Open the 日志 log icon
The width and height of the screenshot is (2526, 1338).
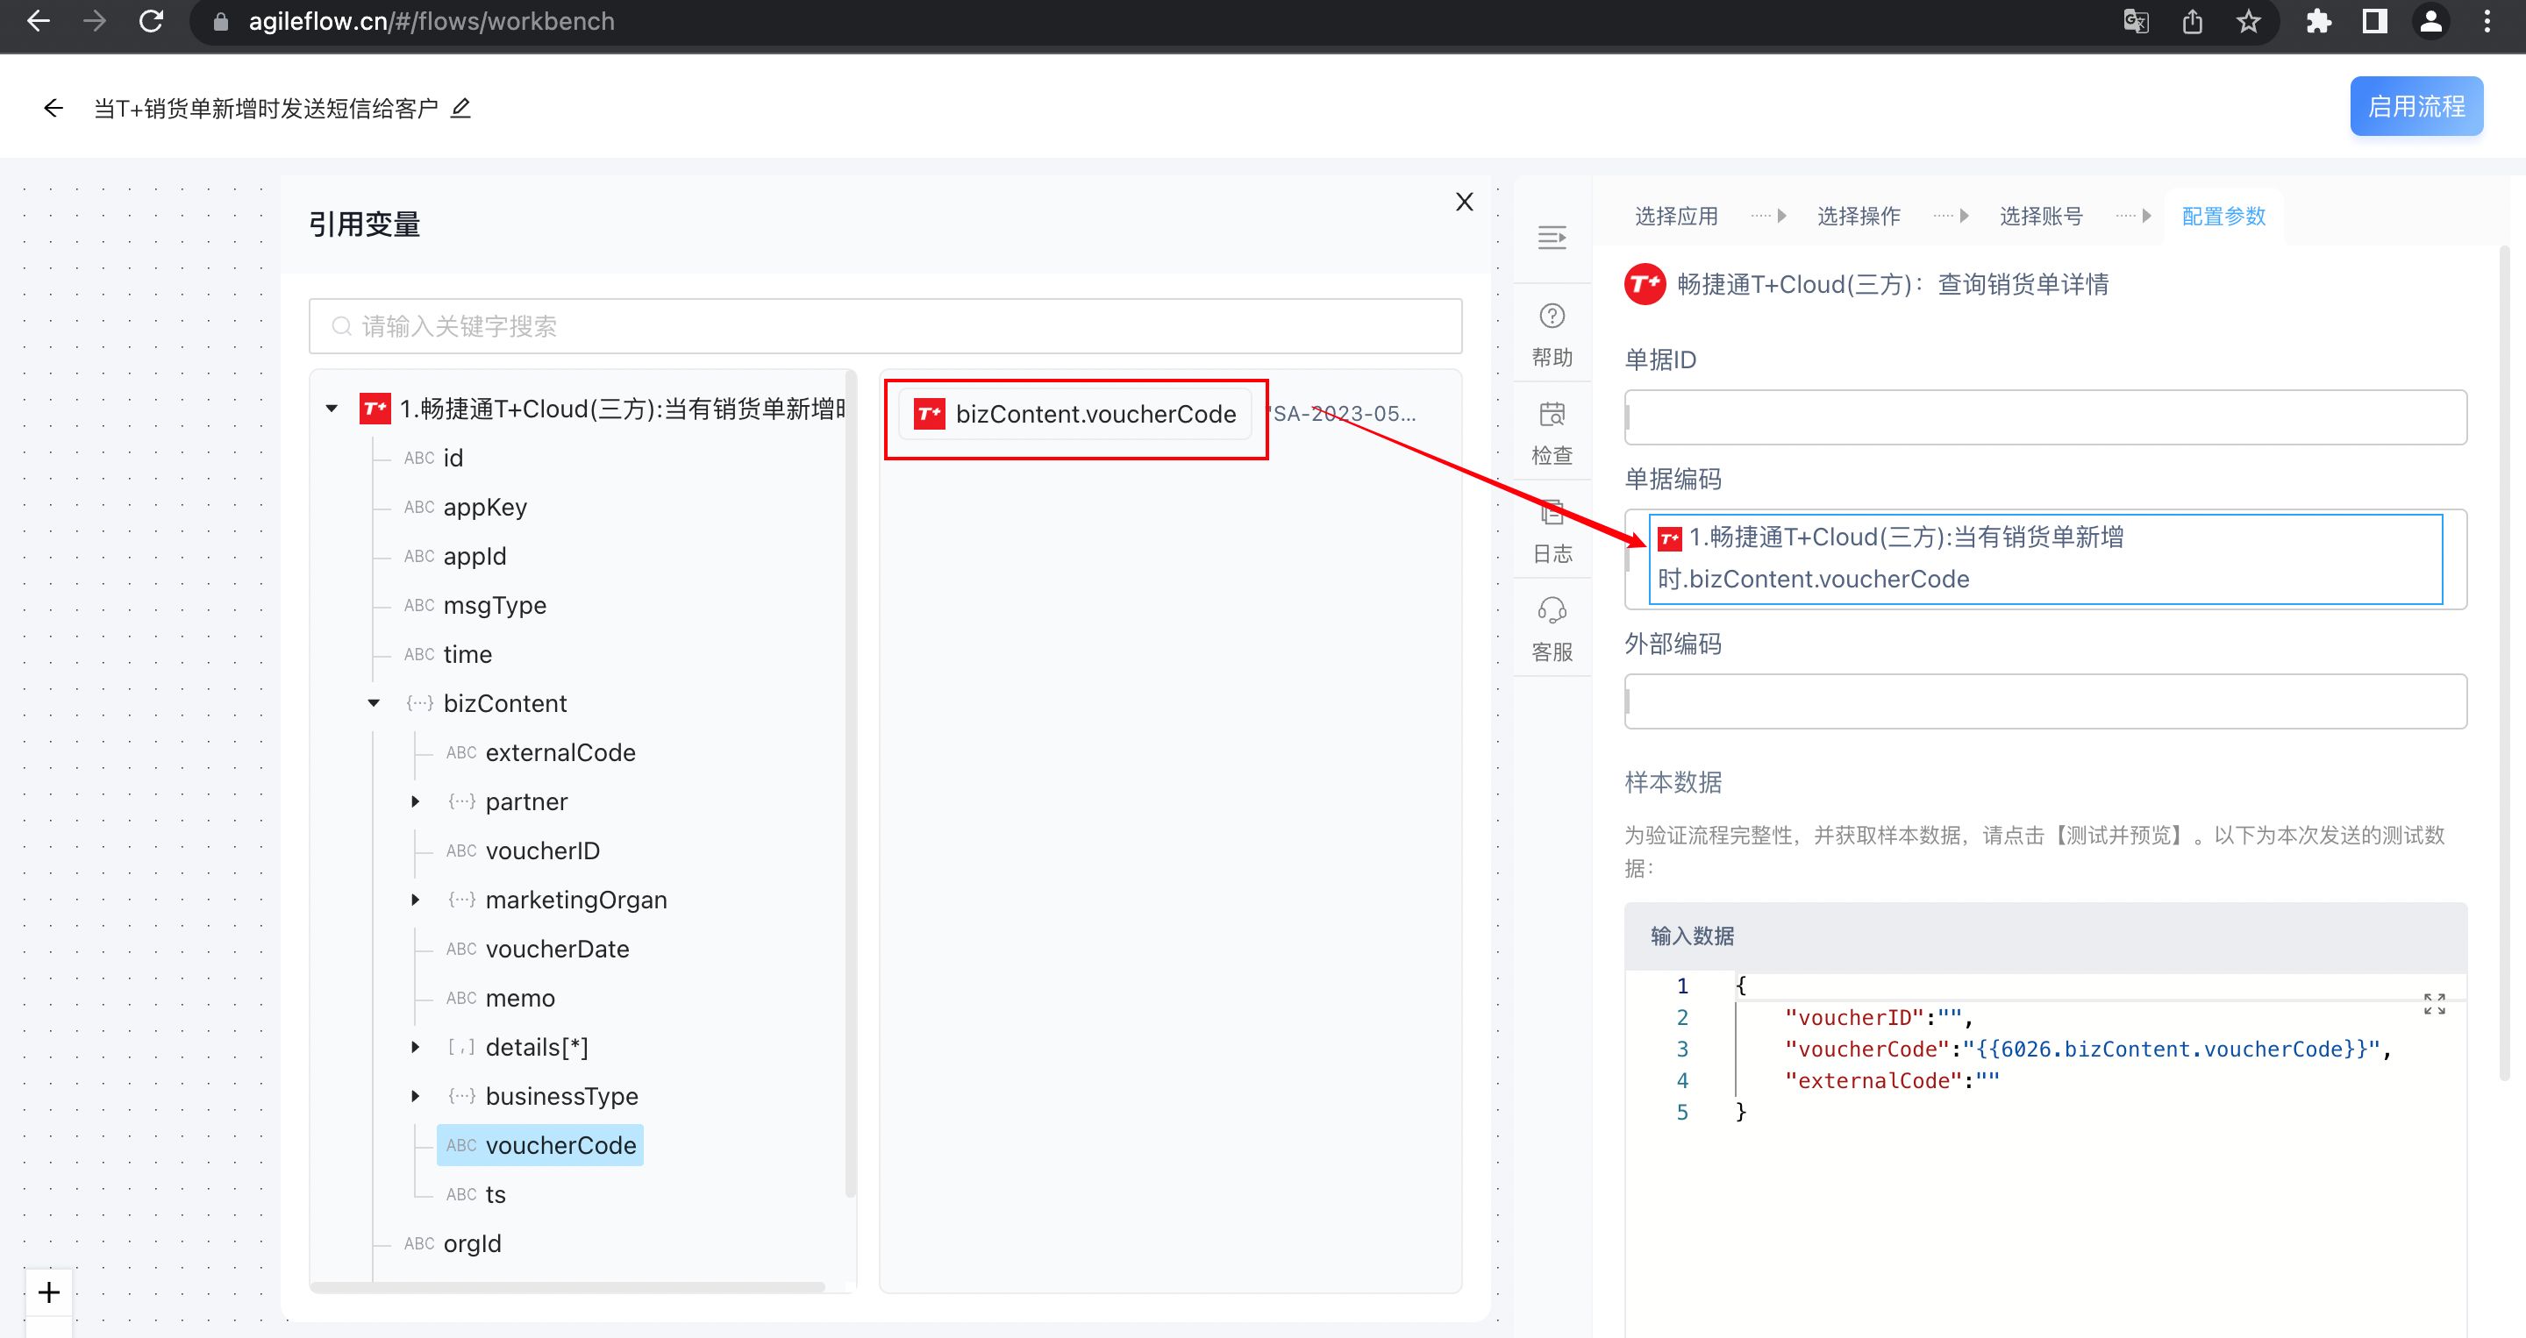pyautogui.click(x=1552, y=513)
